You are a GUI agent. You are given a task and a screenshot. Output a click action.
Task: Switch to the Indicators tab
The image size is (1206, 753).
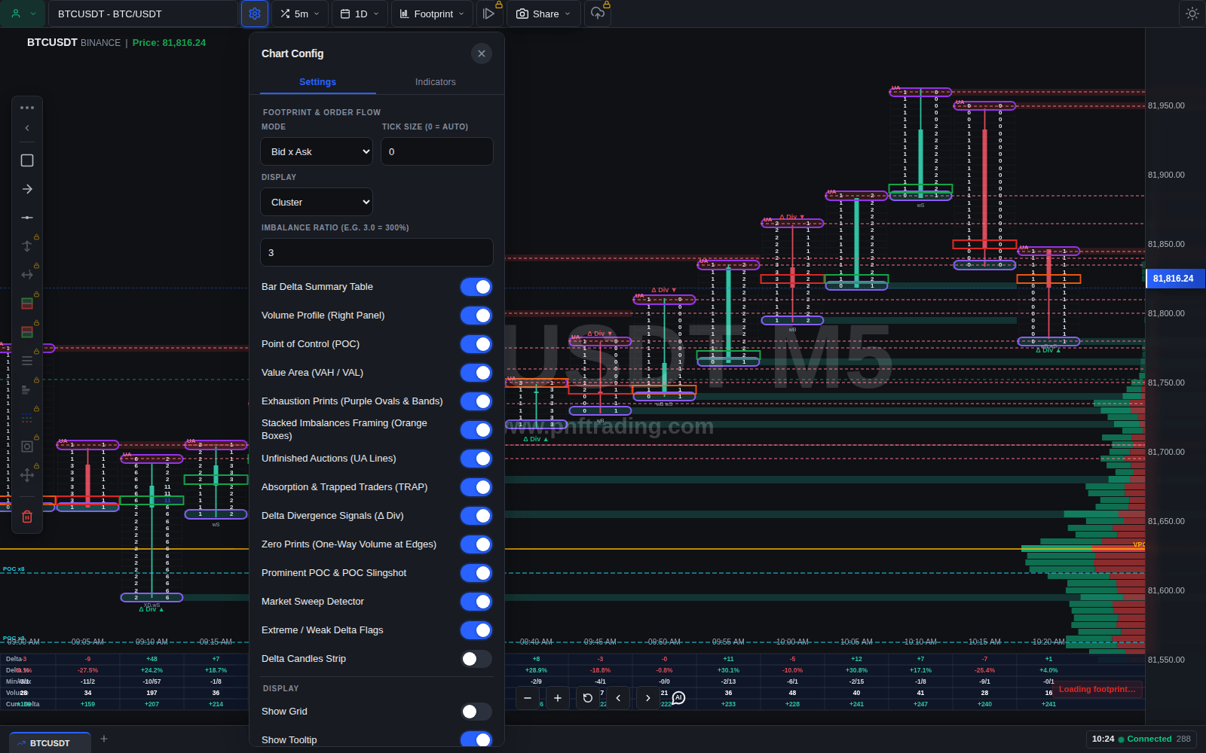[436, 82]
